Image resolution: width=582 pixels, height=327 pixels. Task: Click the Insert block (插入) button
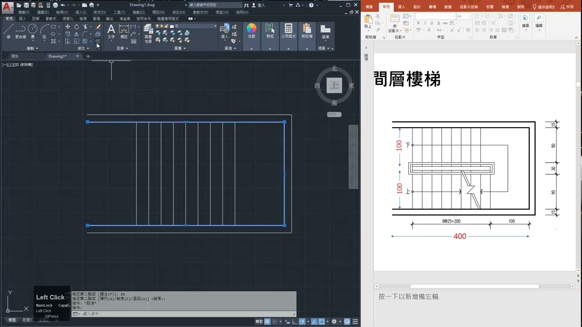(x=225, y=31)
